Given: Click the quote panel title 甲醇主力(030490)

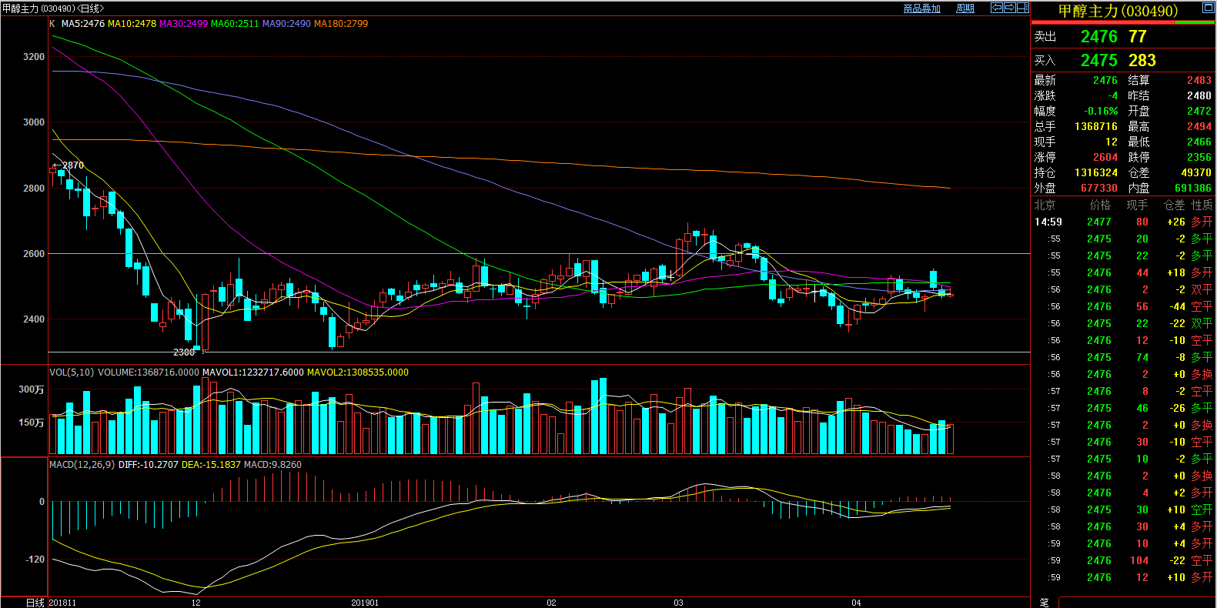Looking at the screenshot, I should (x=1118, y=11).
